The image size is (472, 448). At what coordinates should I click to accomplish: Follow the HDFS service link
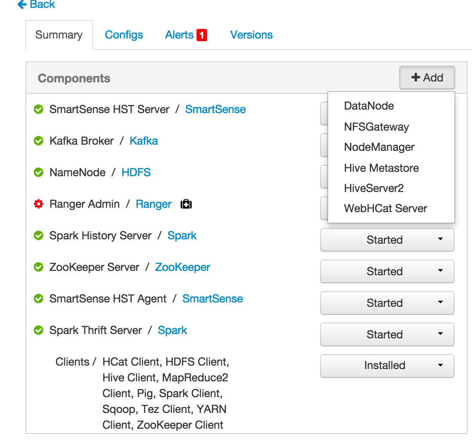point(136,172)
